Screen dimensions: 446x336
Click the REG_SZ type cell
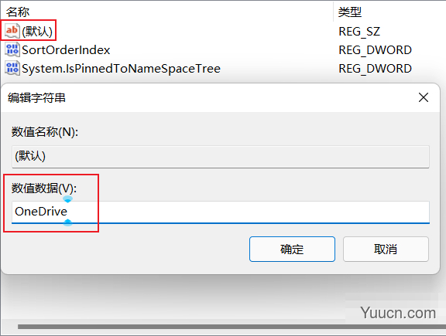pos(359,32)
